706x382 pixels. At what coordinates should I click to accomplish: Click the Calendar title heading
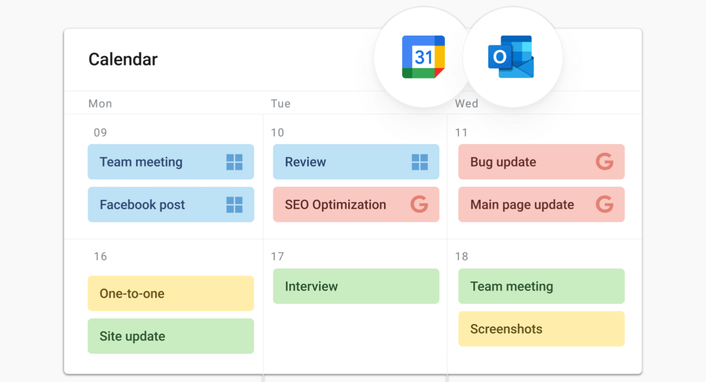pos(123,59)
